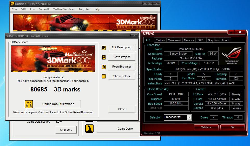Click the ROG Republic of Gamers logo
Viewport: 250px width, 146px height.
tap(232, 56)
